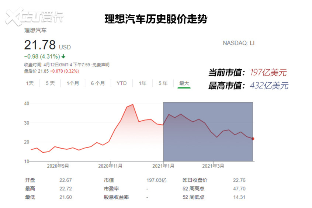Click the 理想汽车 company name above price
Viewport: 312px width, 208px height.
[x=35, y=31]
